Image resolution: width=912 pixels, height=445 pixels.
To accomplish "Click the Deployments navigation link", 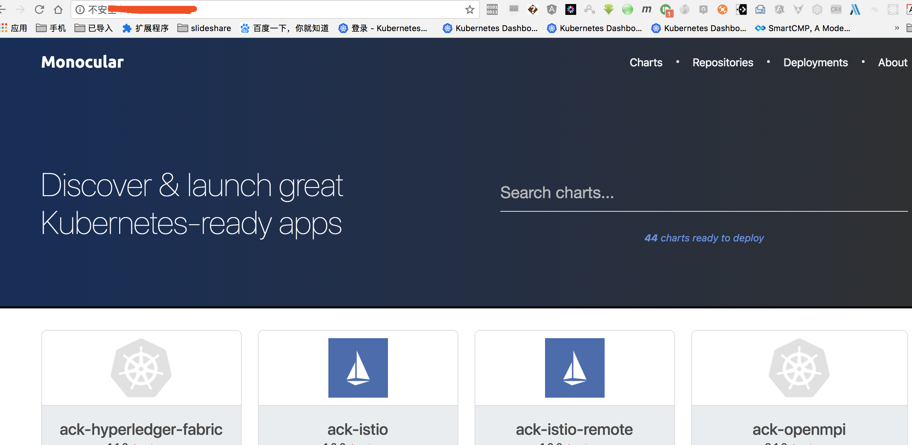I will pos(815,62).
